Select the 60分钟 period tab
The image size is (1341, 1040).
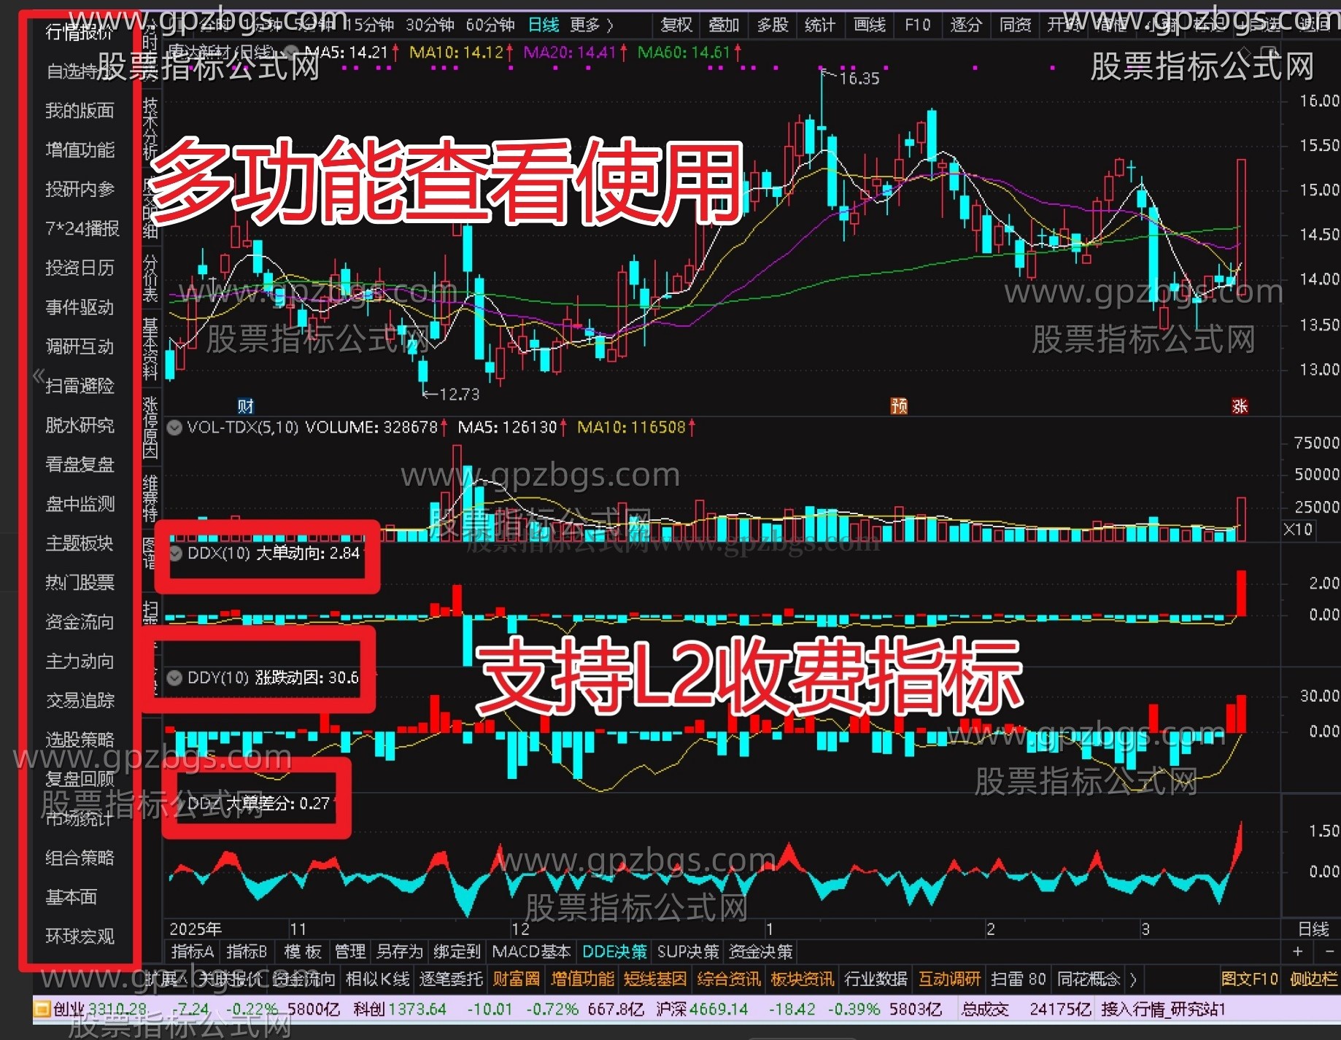(x=490, y=26)
